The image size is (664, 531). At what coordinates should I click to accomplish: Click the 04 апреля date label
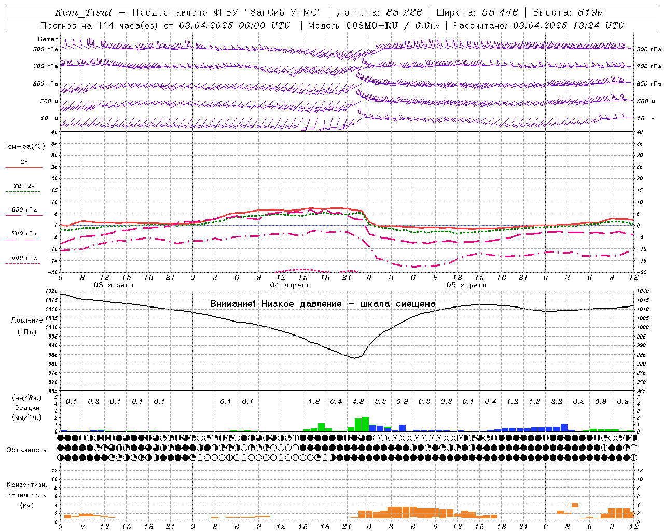[290, 285]
